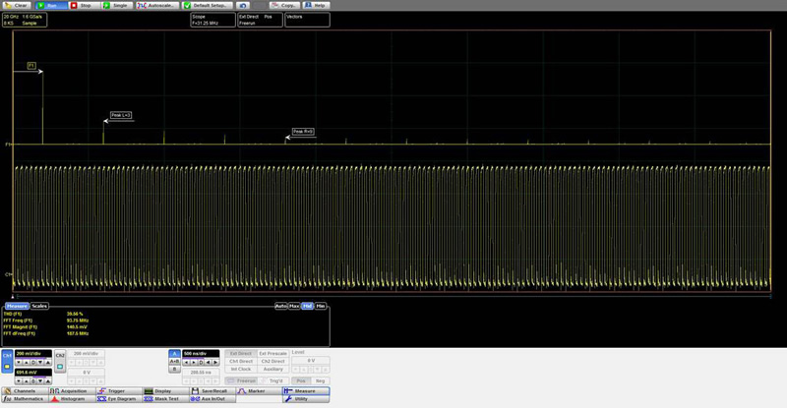The width and height of the screenshot is (787, 408).
Task: Select Ext Prescale trigger source
Action: click(273, 354)
